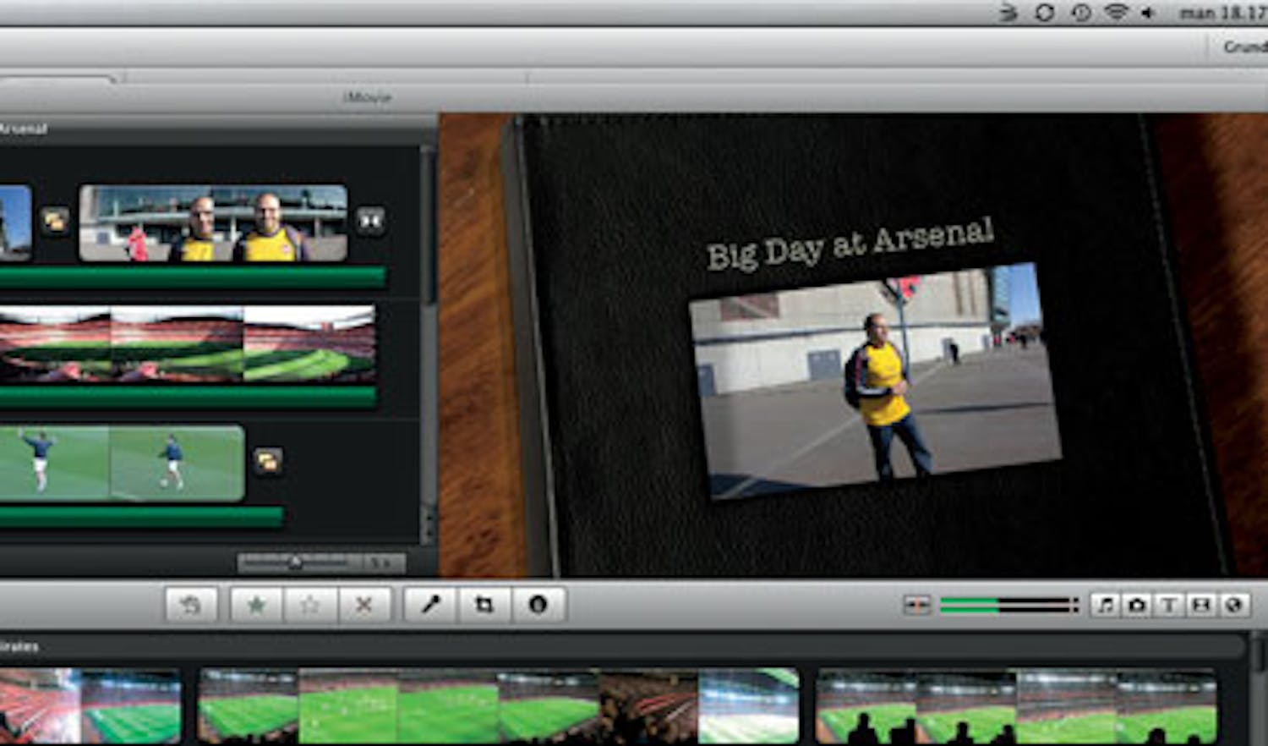Click the transition icon before the two-men clip
The image size is (1268, 746).
coord(55,222)
